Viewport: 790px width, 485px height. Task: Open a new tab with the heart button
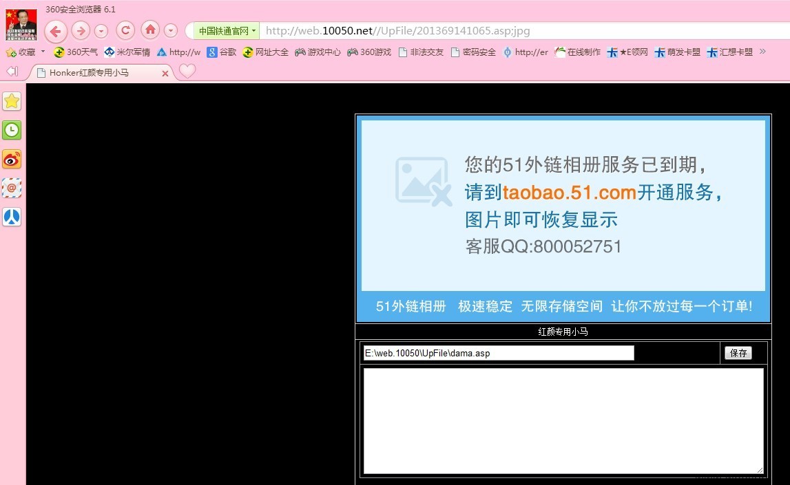(187, 71)
